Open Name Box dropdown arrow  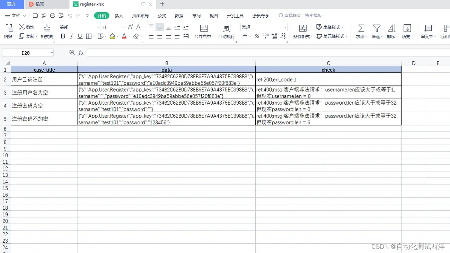pos(52,53)
